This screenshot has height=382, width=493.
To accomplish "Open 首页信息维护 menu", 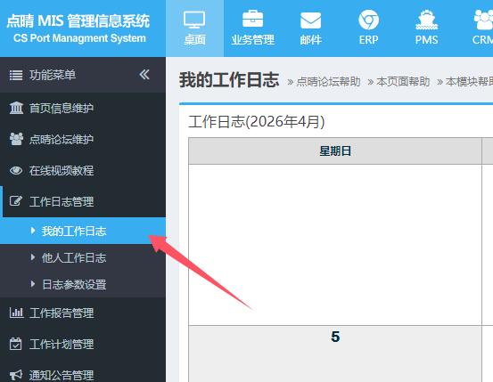I will (x=83, y=108).
